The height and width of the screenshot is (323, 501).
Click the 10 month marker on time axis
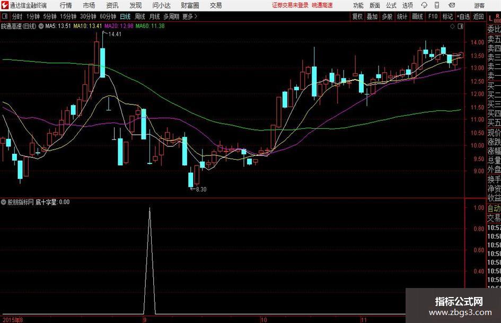pos(263,320)
